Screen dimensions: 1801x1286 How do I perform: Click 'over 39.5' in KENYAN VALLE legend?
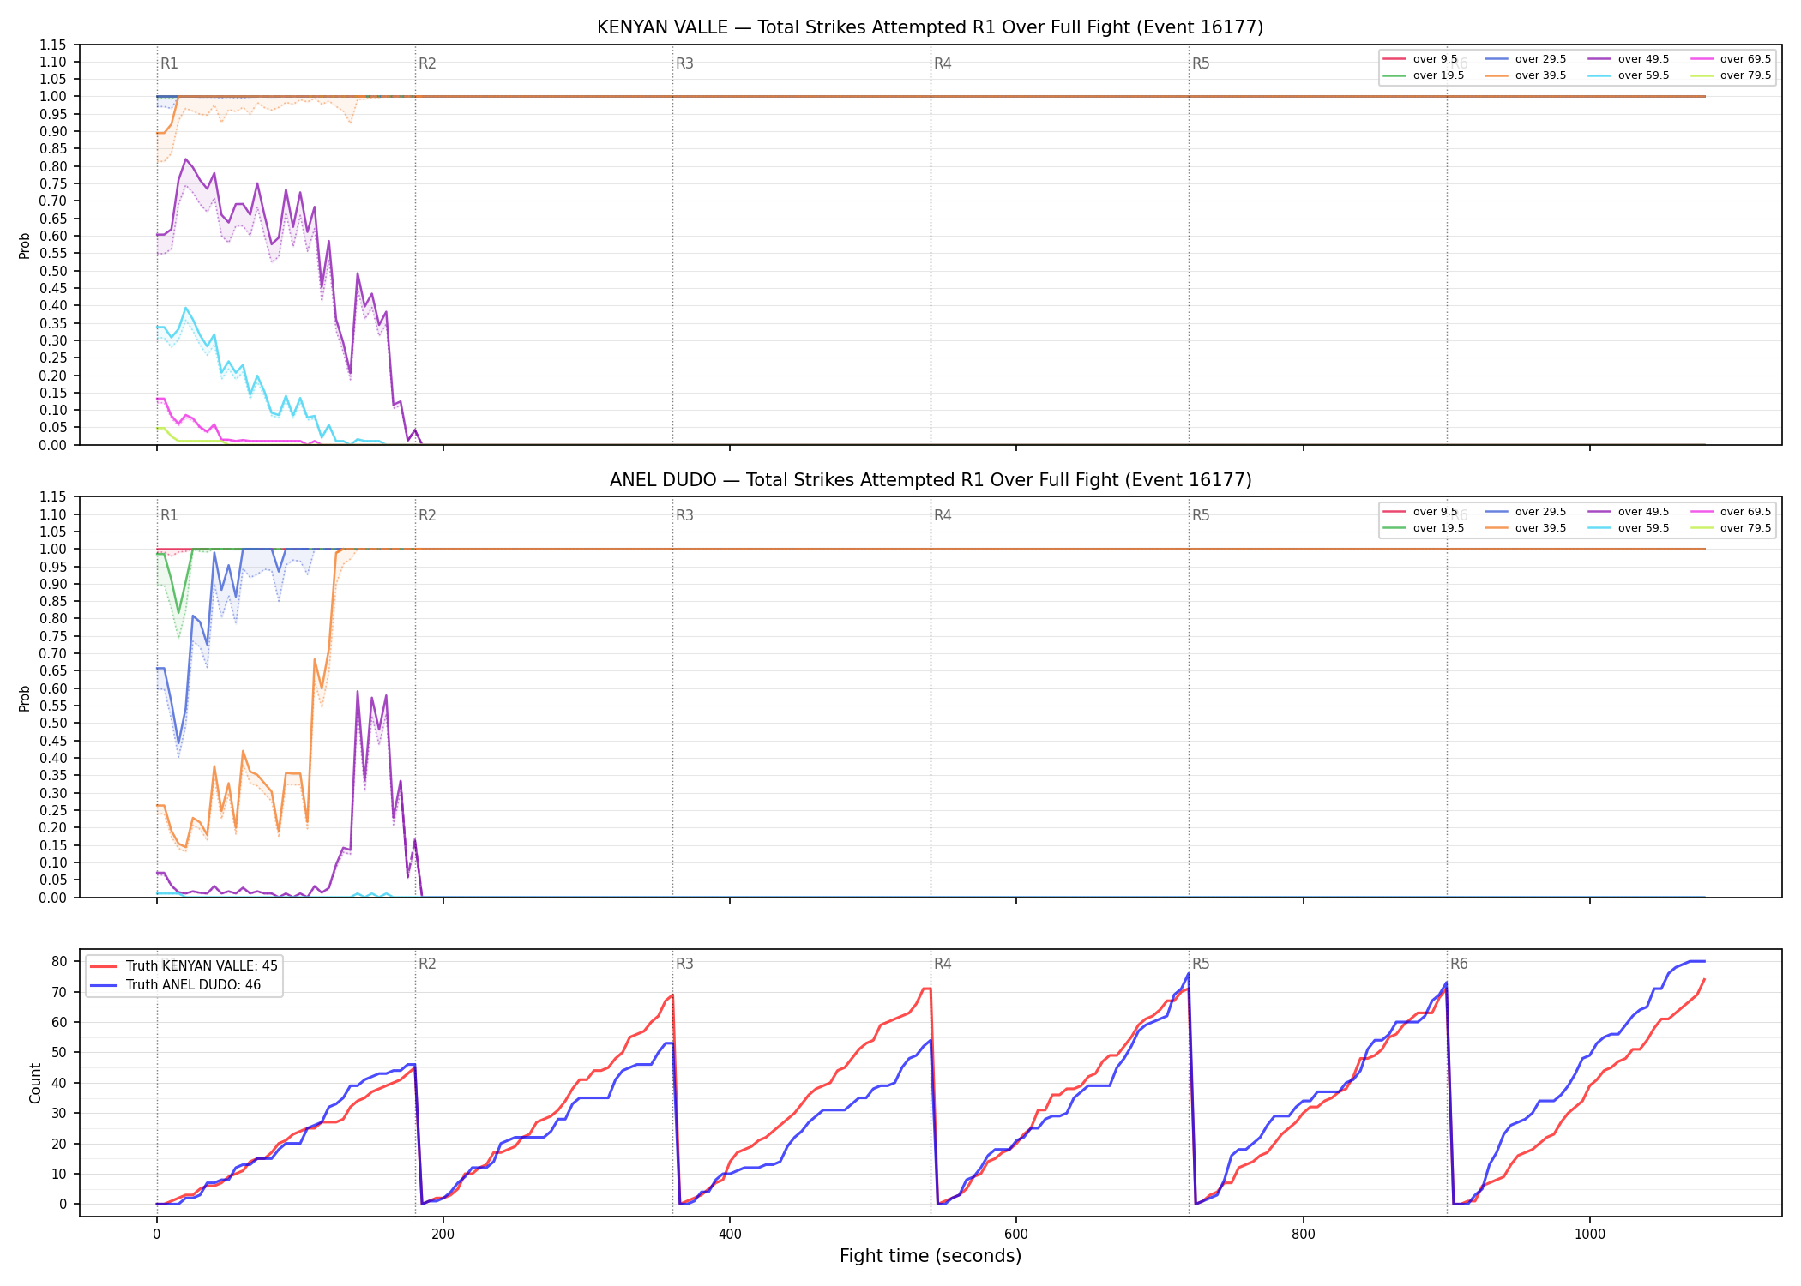click(x=1540, y=75)
